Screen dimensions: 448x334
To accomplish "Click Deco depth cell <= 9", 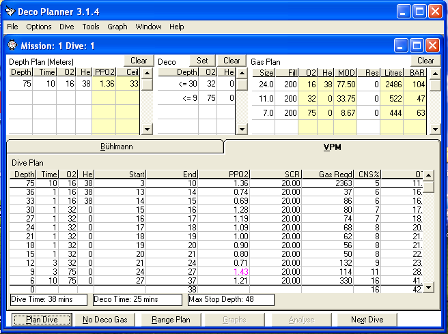I will click(178, 98).
